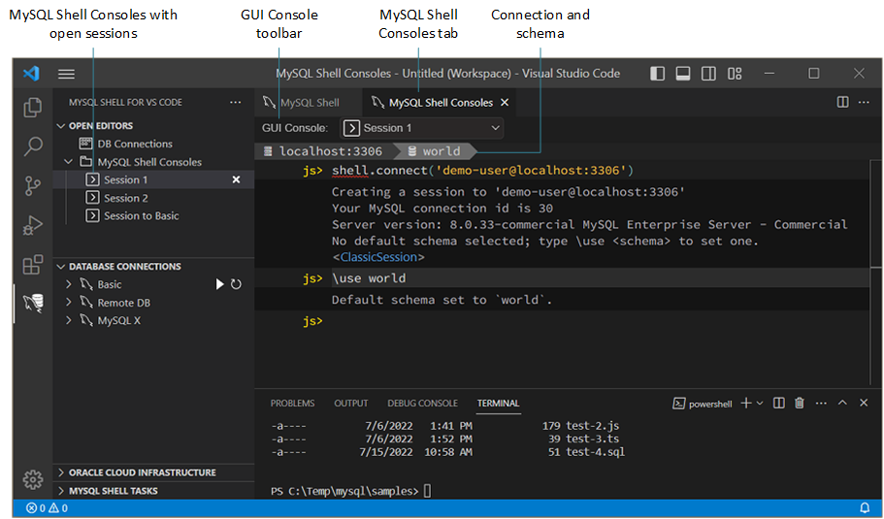
Task: Switch to the Problems panel tab
Action: (x=292, y=403)
